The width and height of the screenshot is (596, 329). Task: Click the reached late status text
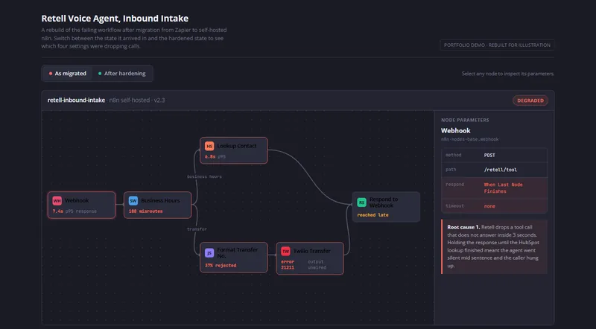[x=372, y=215]
